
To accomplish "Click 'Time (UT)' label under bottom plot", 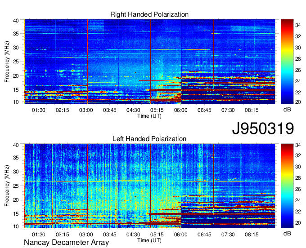I will (149, 240).
